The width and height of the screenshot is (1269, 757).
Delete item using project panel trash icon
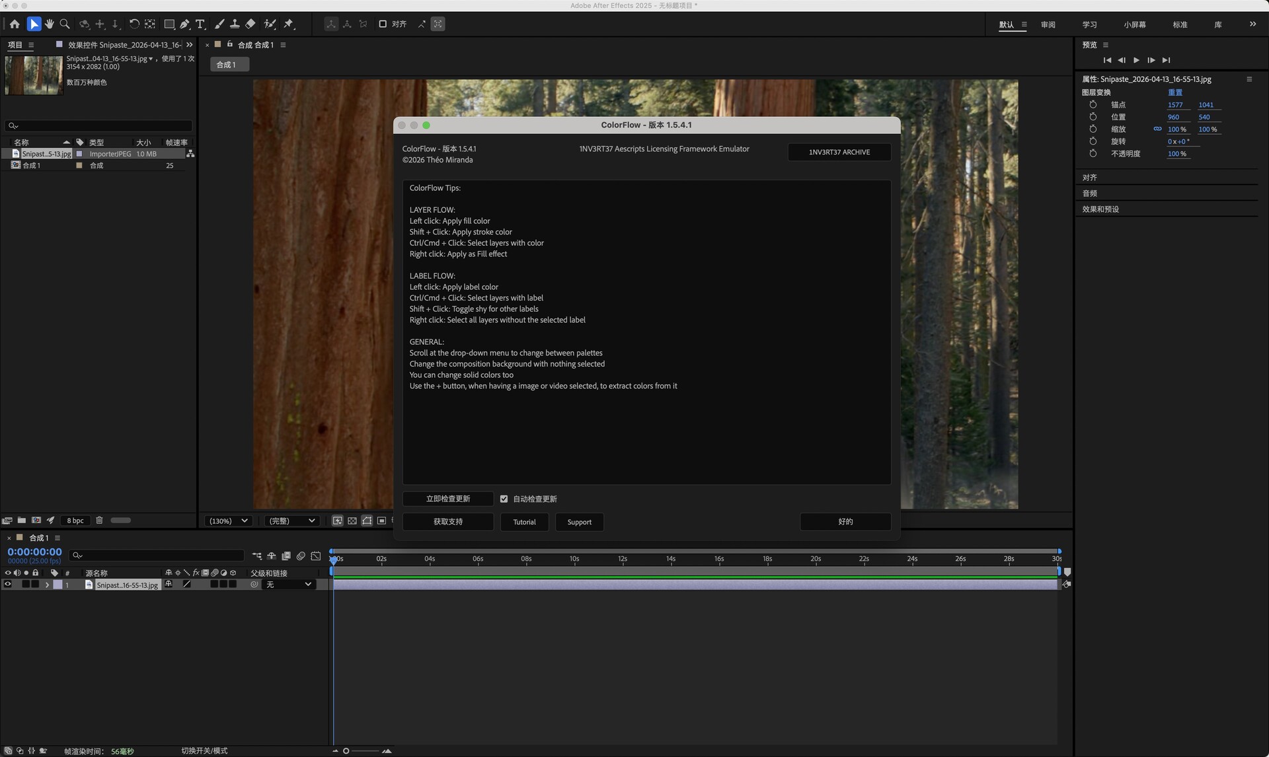point(99,521)
